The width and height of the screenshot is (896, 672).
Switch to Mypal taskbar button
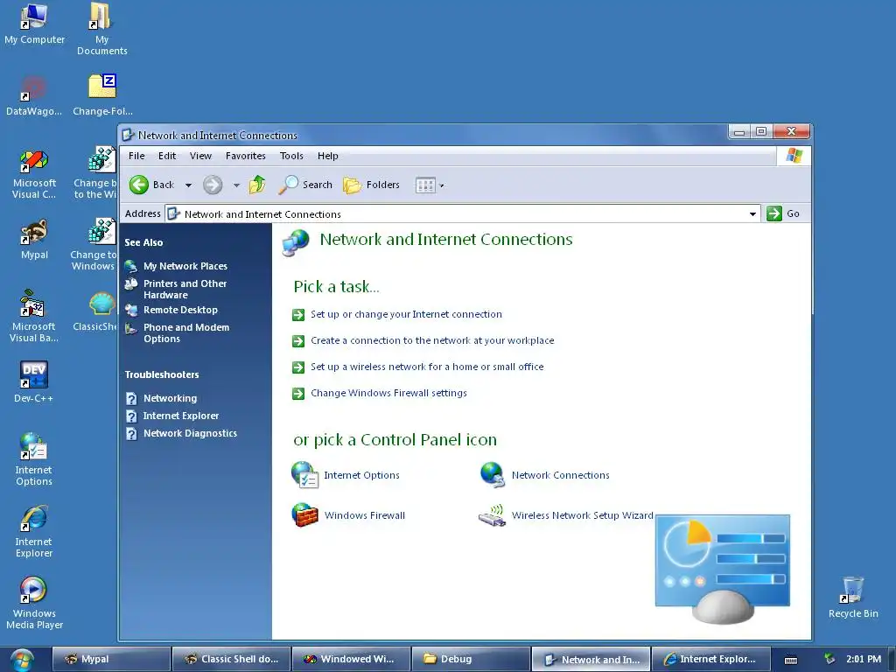pos(112,659)
